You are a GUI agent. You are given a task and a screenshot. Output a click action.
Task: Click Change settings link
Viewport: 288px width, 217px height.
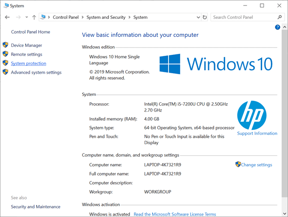[257, 165]
